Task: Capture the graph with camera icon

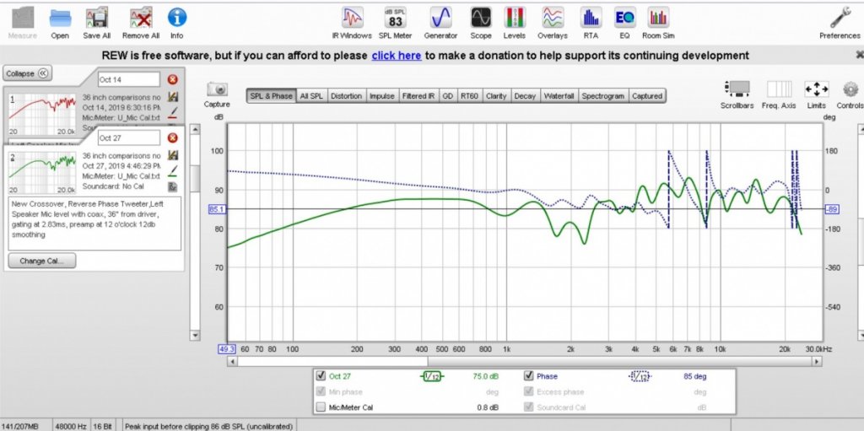Action: tap(217, 90)
